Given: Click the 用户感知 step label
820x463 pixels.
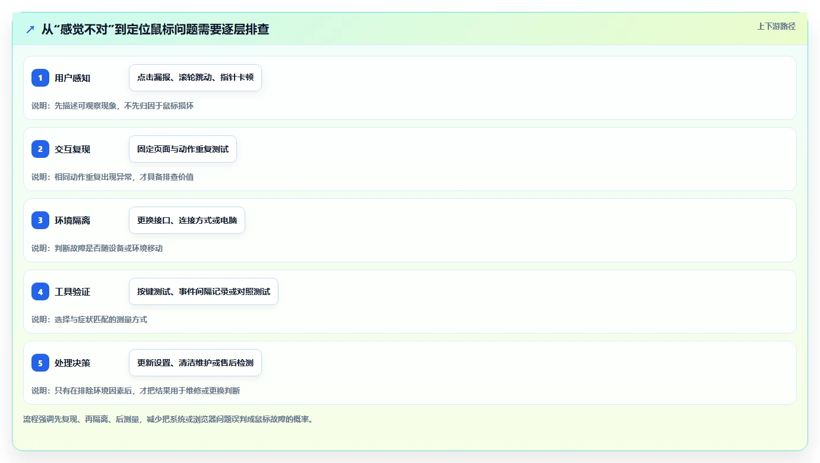Looking at the screenshot, I should [x=72, y=78].
